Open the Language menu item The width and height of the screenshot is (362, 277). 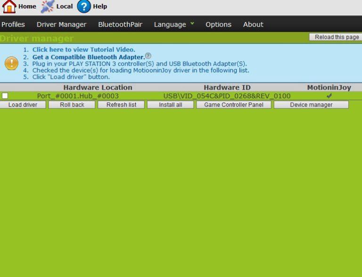170,25
